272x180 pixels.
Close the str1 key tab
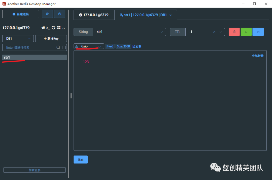pos(171,15)
